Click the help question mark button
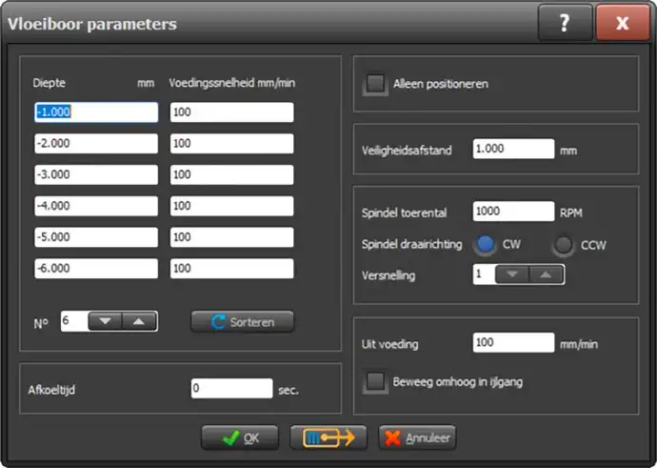The width and height of the screenshot is (657, 468). tap(565, 23)
